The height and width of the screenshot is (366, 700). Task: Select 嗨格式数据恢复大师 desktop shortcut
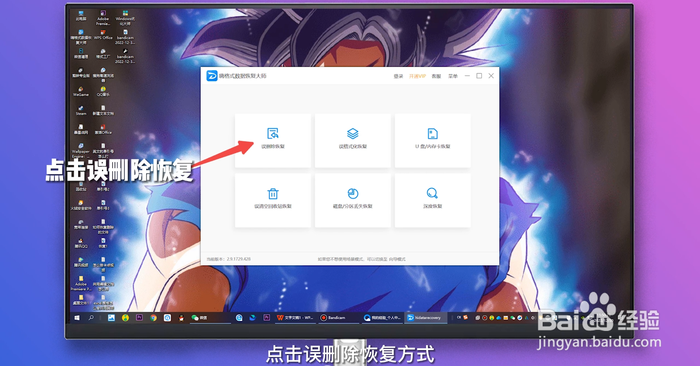[81, 37]
